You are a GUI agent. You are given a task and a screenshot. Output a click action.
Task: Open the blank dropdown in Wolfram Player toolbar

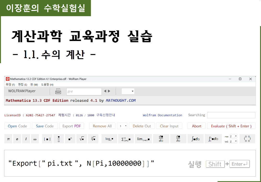[x=128, y=91]
